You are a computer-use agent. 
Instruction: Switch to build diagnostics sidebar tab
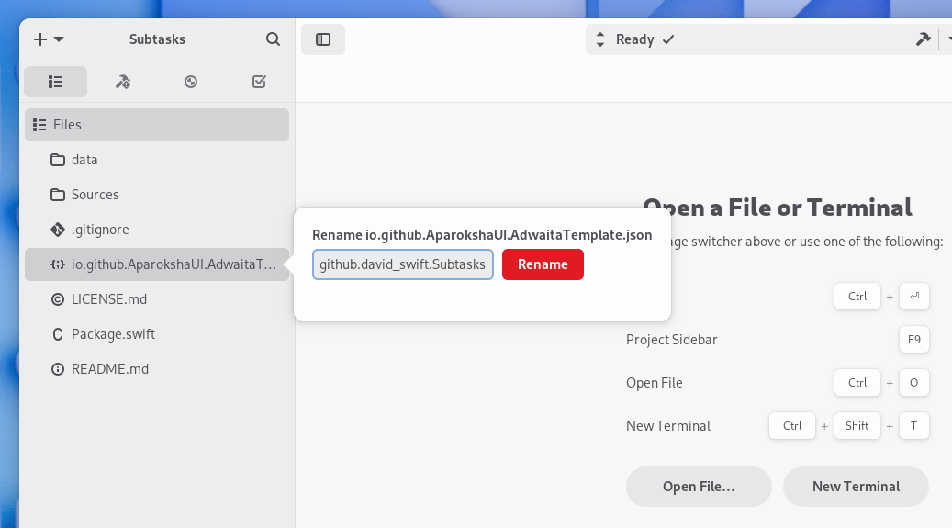point(123,82)
